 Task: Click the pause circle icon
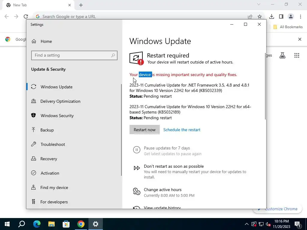click(x=137, y=150)
